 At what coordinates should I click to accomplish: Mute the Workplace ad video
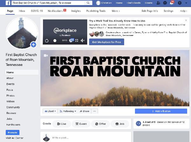coord(83,40)
